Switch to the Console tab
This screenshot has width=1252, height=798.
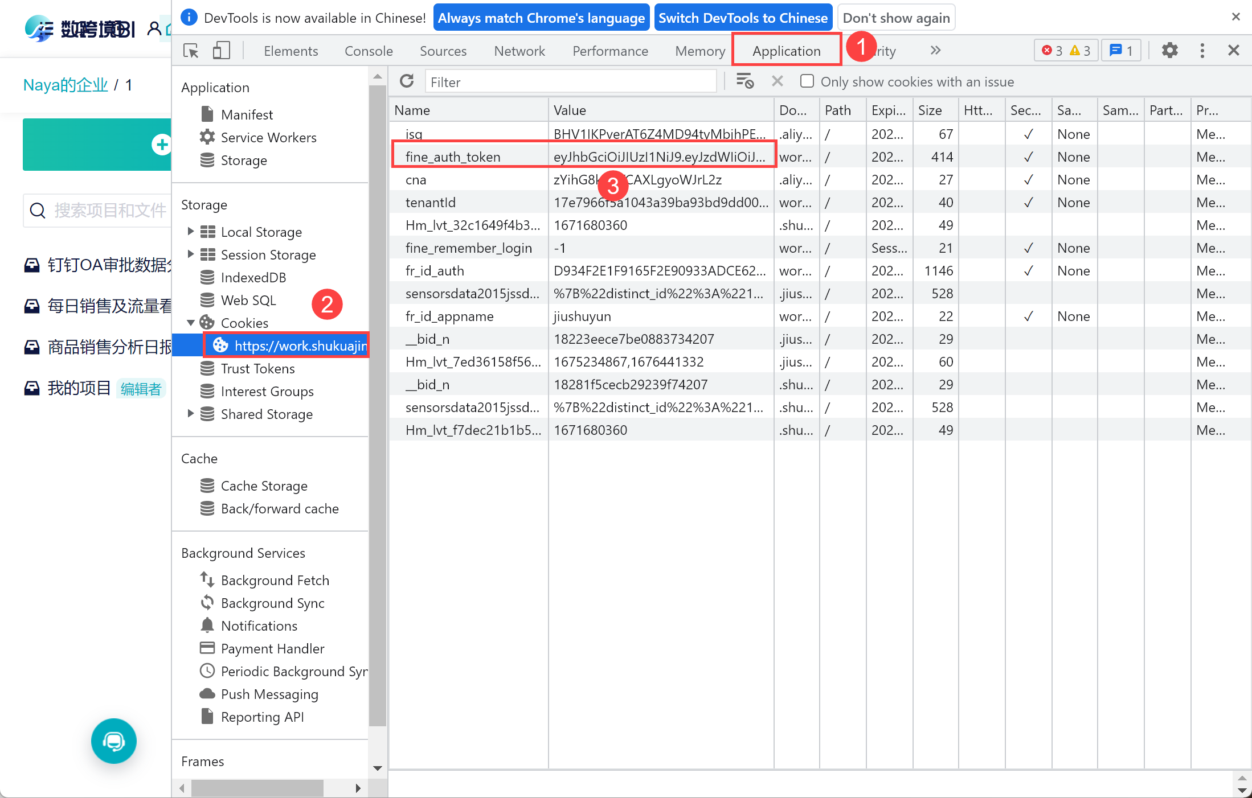[x=369, y=51]
